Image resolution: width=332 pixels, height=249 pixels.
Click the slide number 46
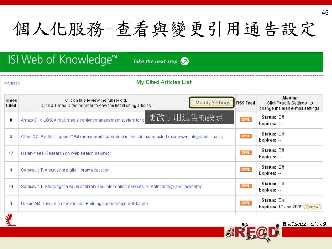[325, 13]
